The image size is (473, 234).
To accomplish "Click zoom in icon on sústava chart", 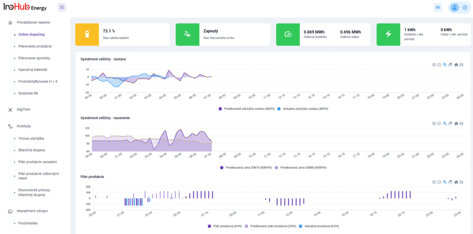I will [x=434, y=65].
